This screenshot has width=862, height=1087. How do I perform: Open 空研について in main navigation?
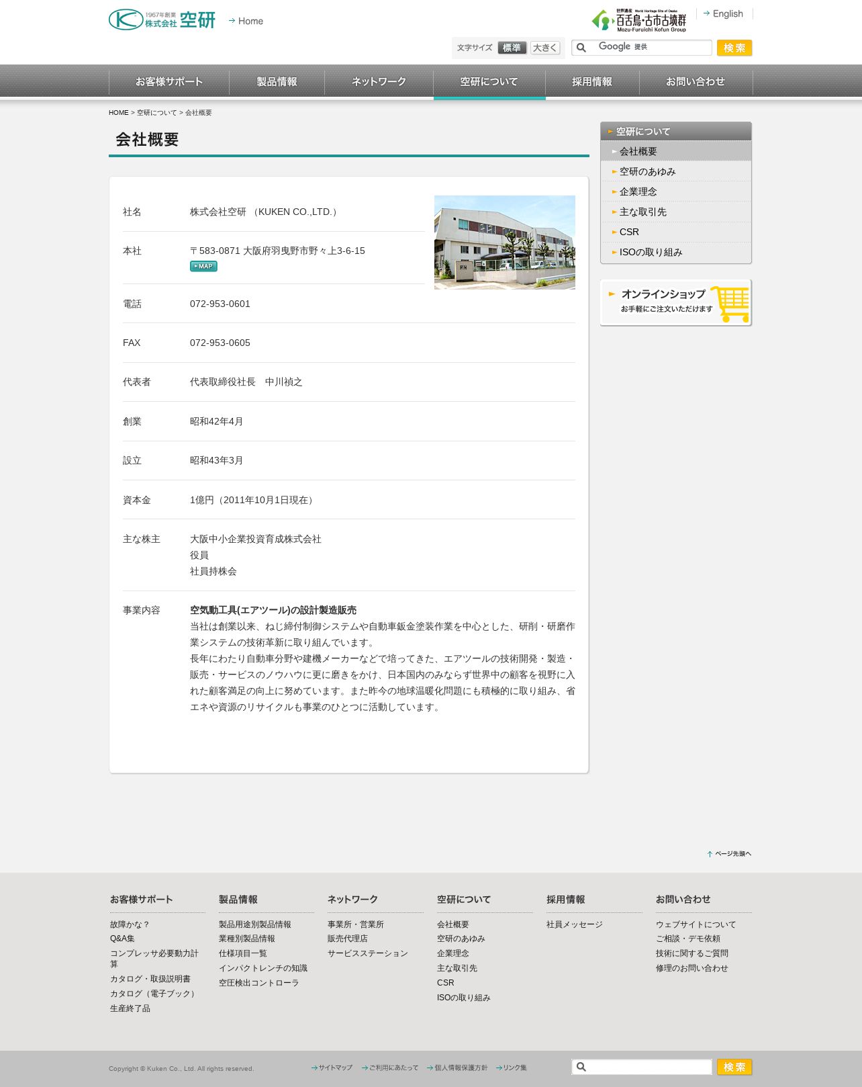(x=489, y=82)
